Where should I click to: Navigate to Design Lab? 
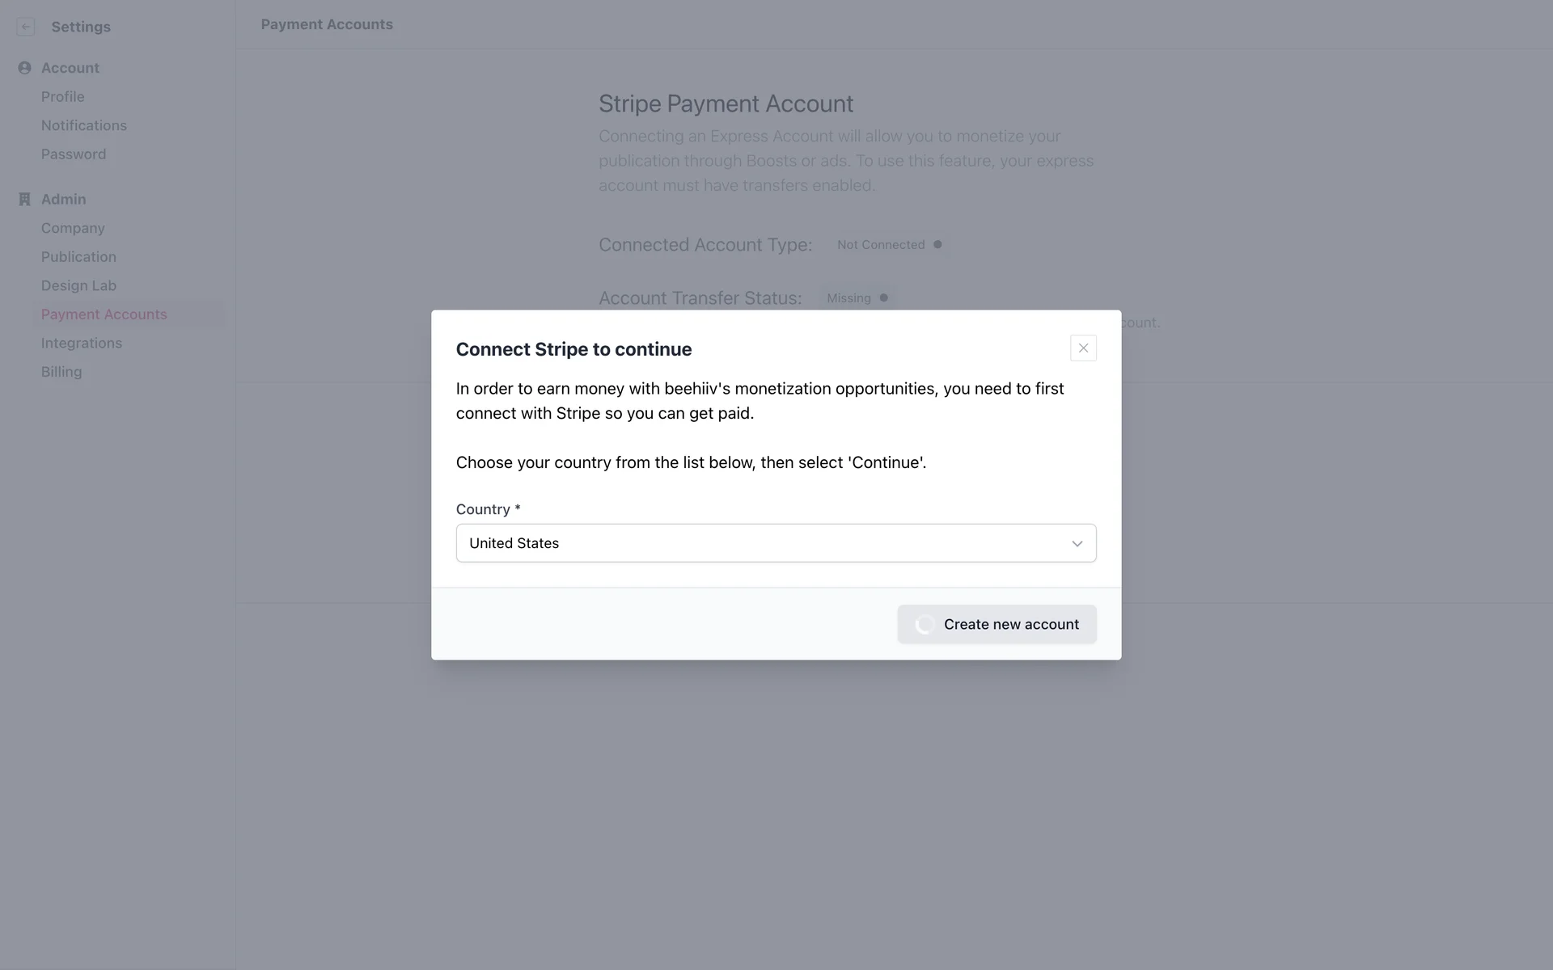pos(78,285)
